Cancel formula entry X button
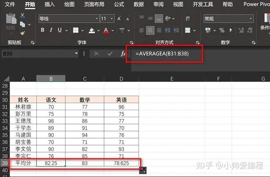Viewport: 270px width, 177px height. [x=96, y=54]
